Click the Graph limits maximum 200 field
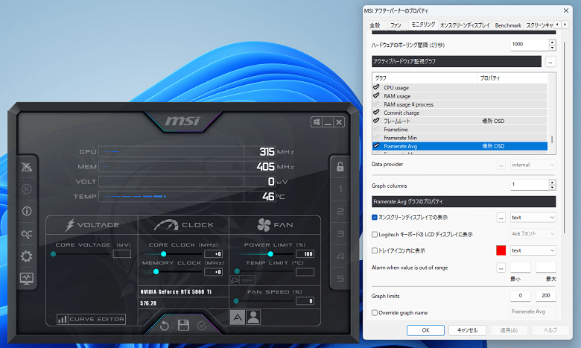This screenshot has height=348, width=581. [x=546, y=295]
